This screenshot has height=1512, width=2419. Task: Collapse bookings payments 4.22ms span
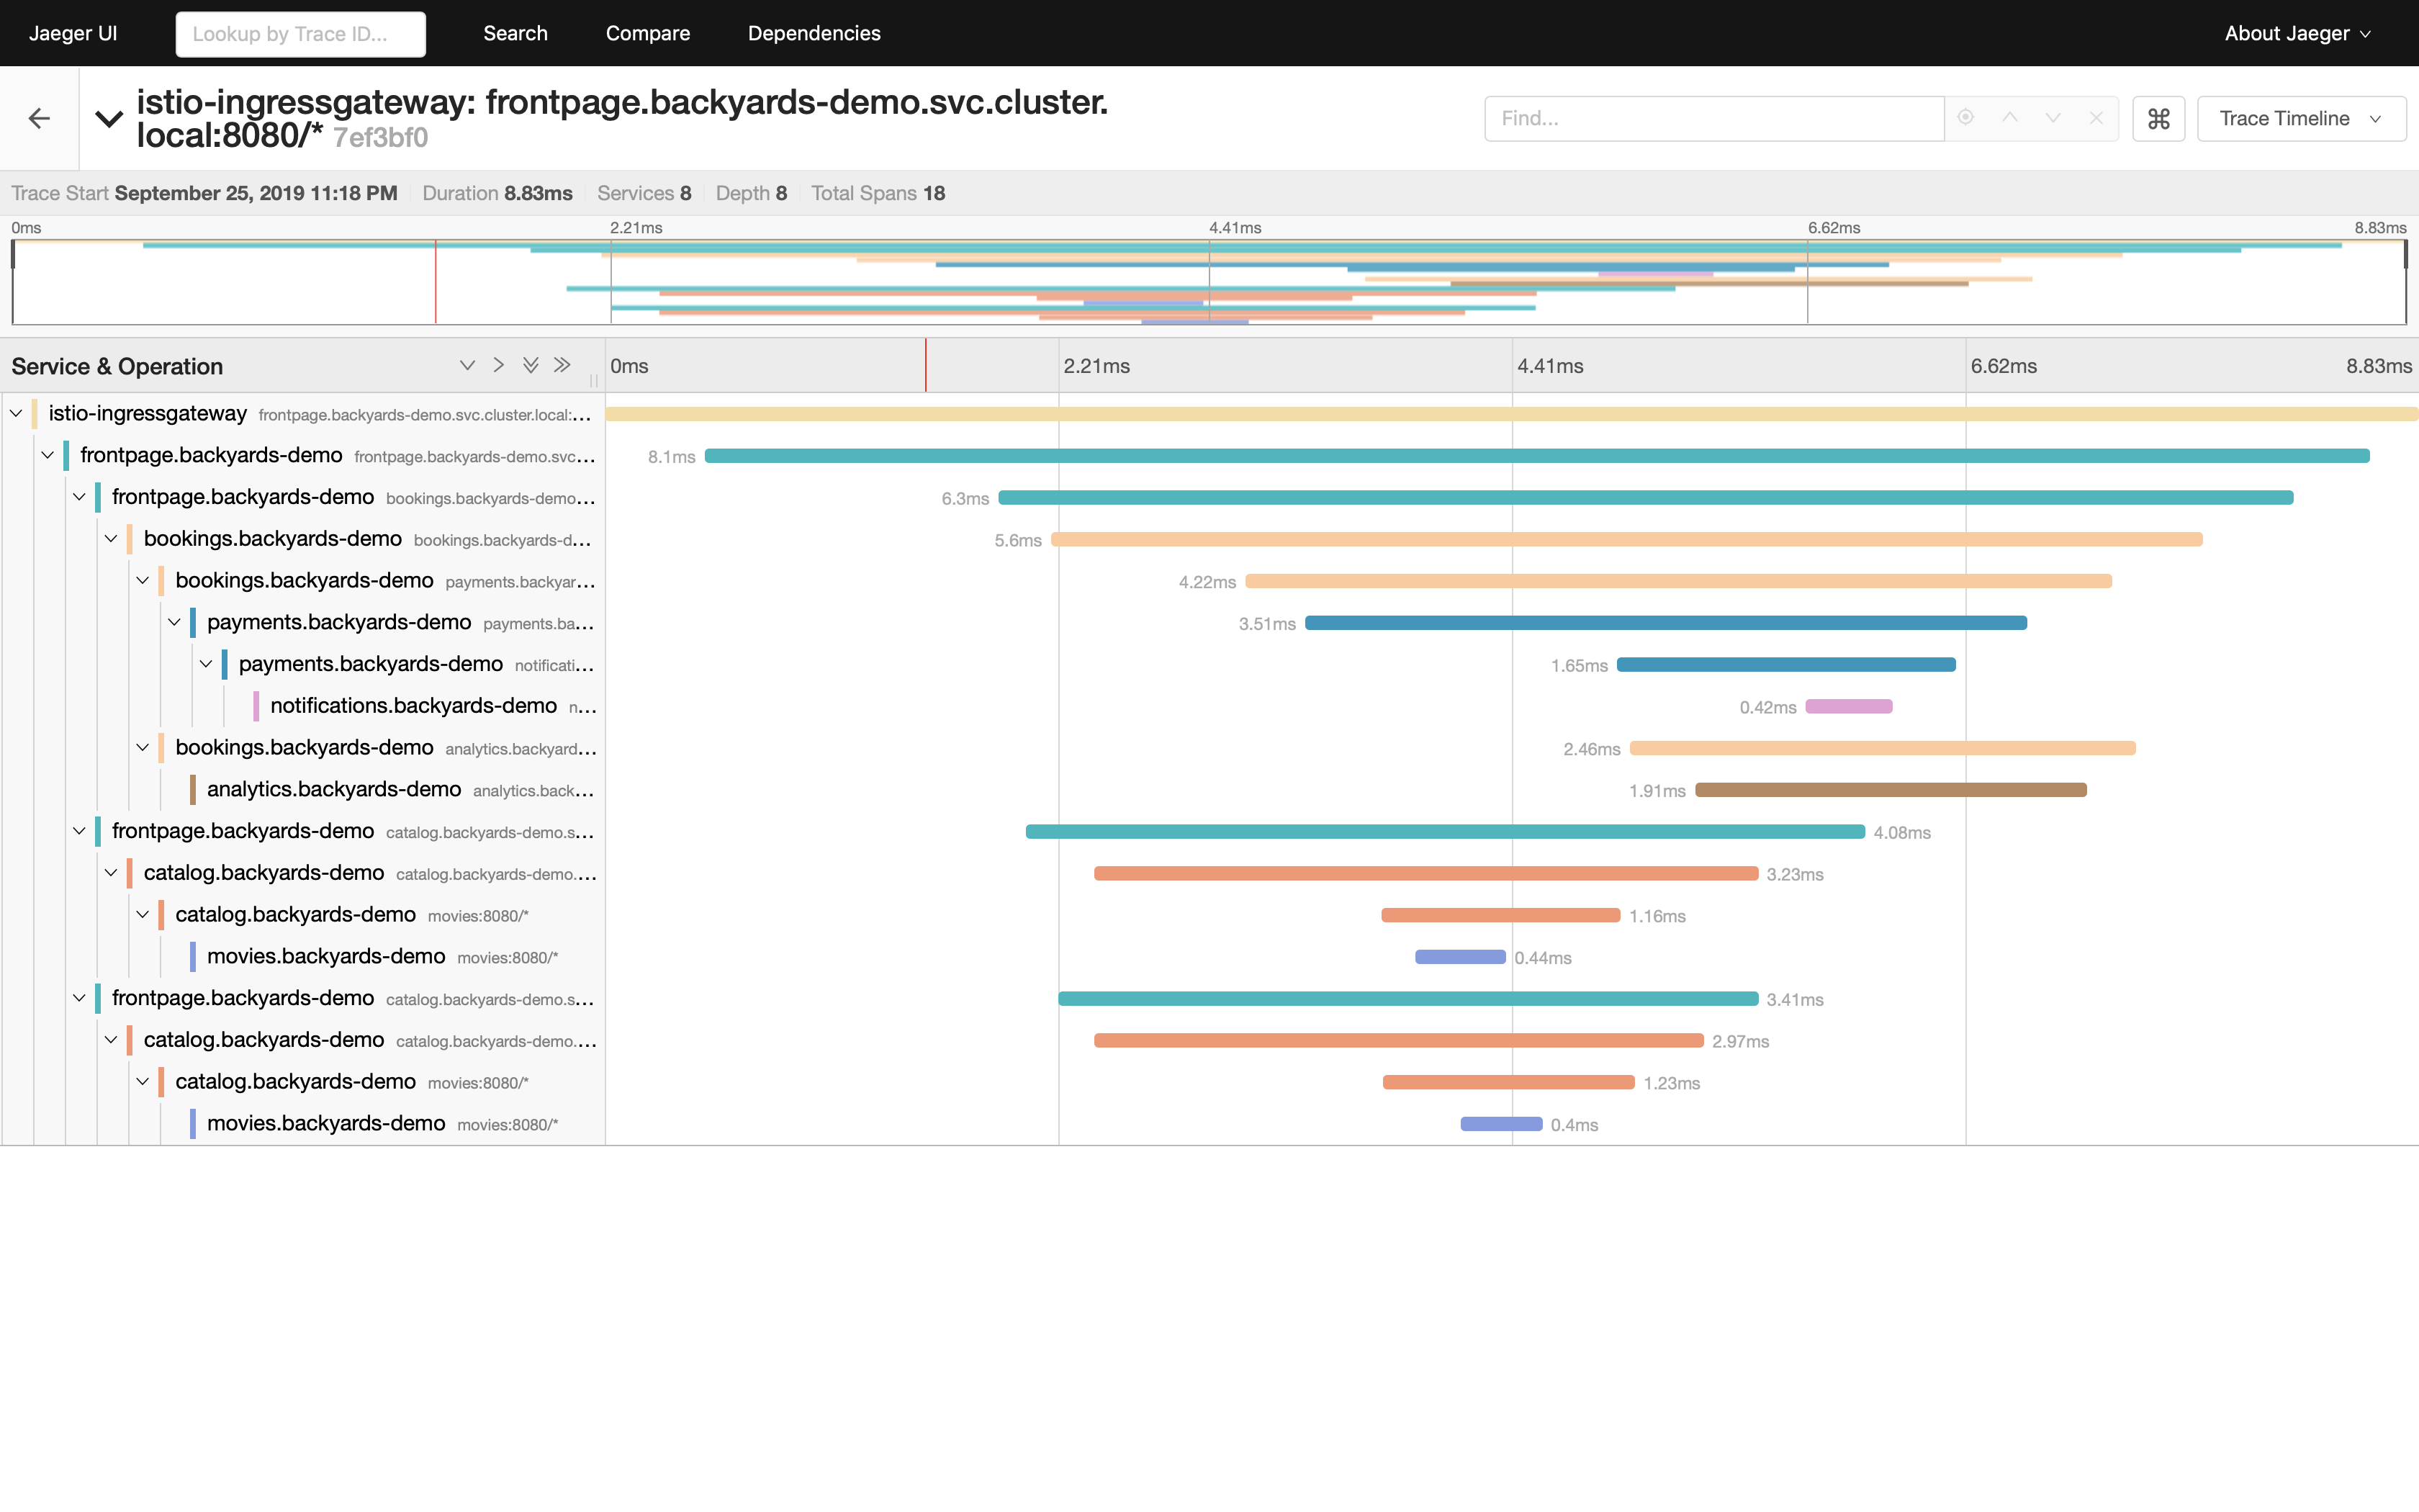(x=143, y=580)
